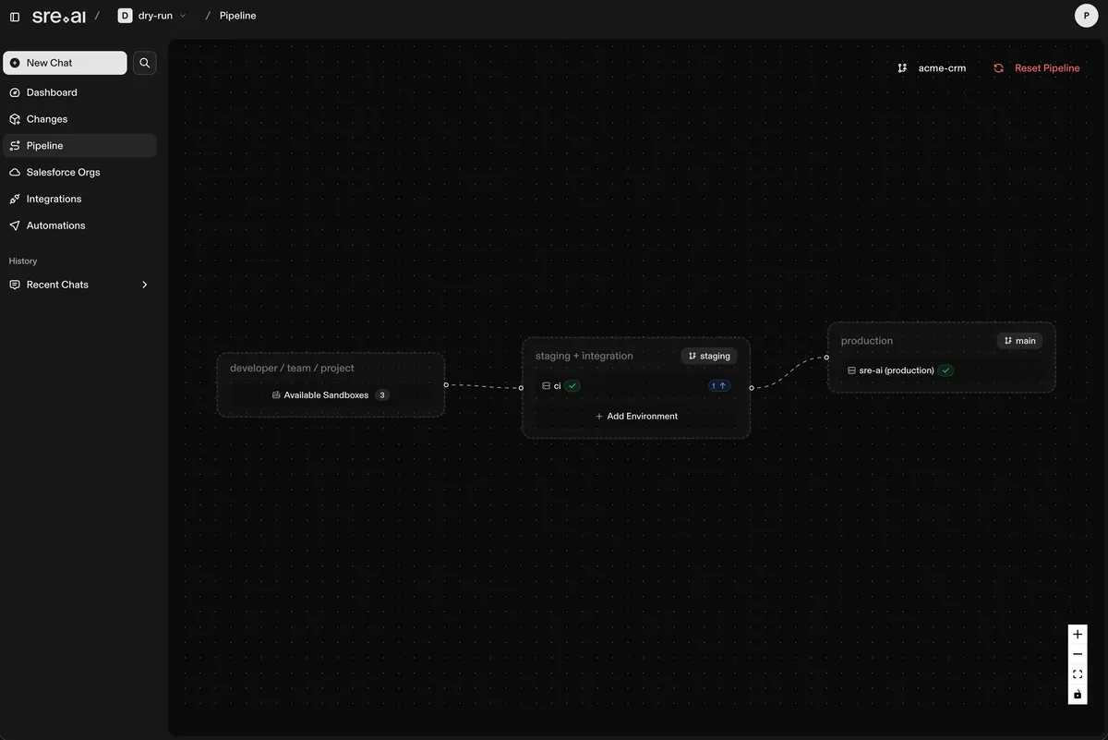Click the blue '1' pending changes badge
Image resolution: width=1108 pixels, height=740 pixels.
719,386
